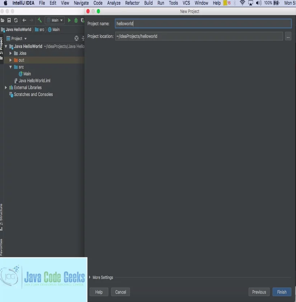The width and height of the screenshot is (296, 302).
Task: Navigate back with the left arrow
Action: tap(24, 20)
